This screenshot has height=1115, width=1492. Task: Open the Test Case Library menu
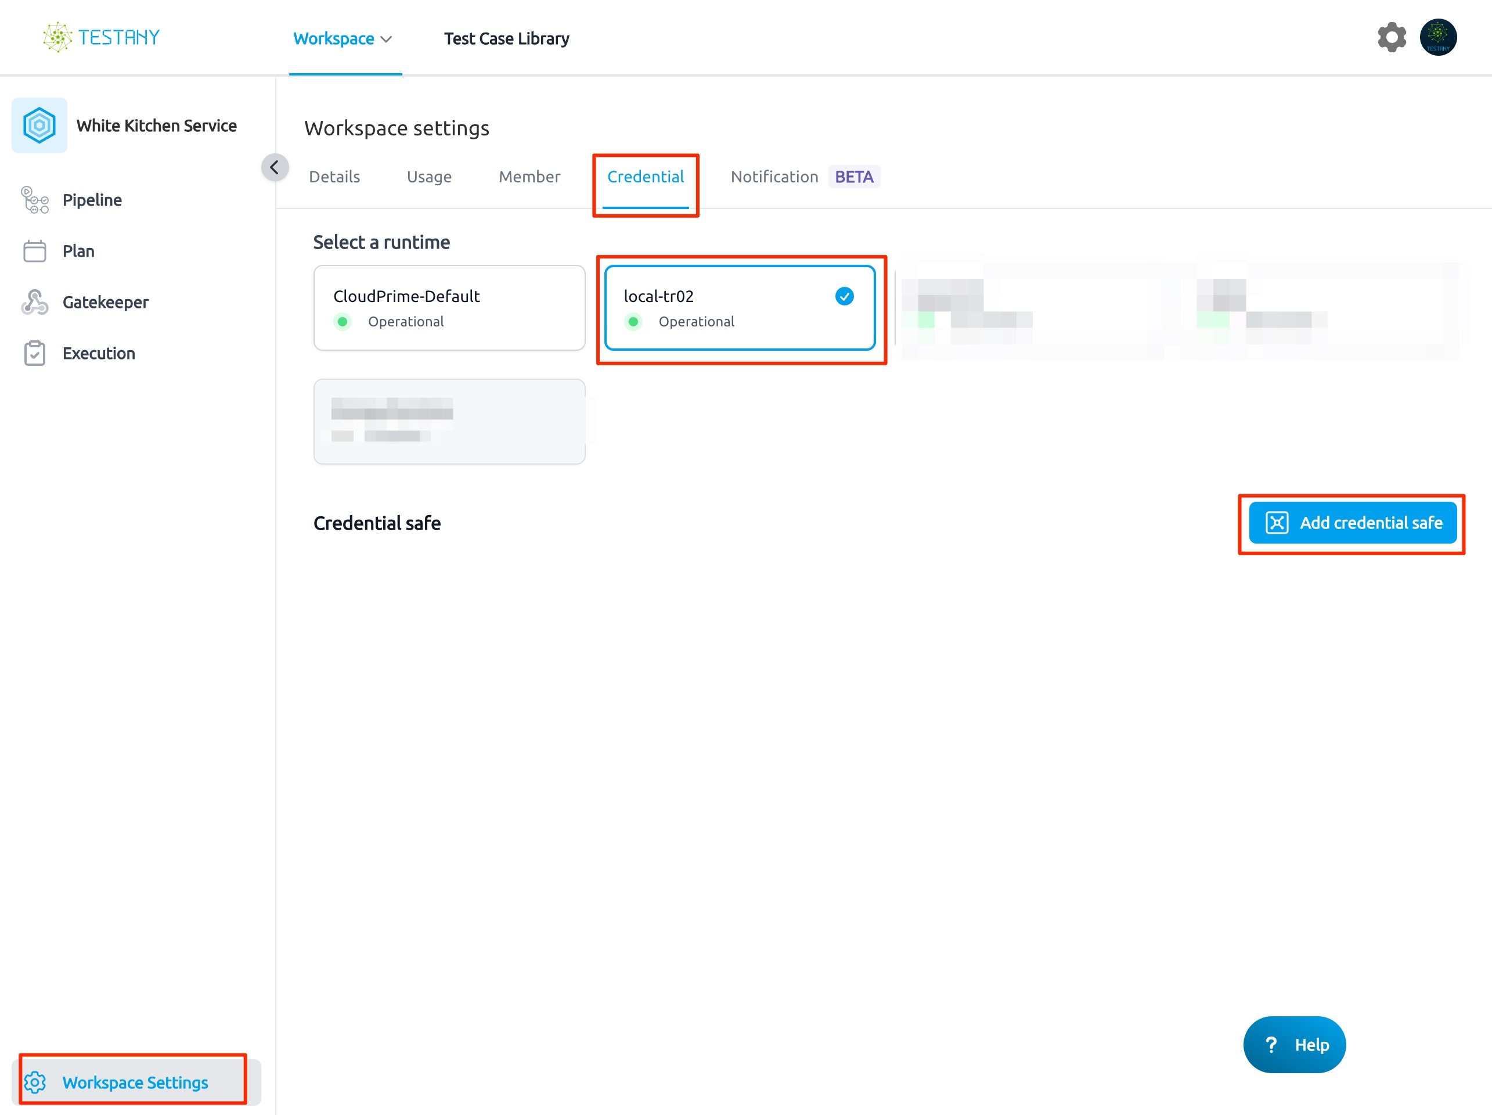(507, 39)
